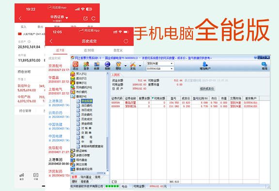Select 自定义 tab in 历史成交 phone
279x191 pixels.
(118, 50)
